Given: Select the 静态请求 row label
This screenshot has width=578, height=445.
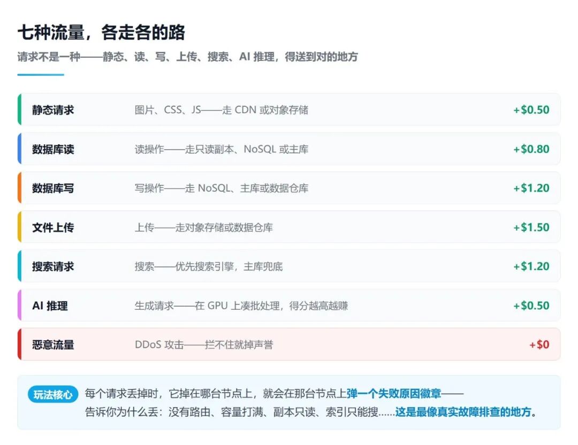Looking at the screenshot, I should pos(53,110).
